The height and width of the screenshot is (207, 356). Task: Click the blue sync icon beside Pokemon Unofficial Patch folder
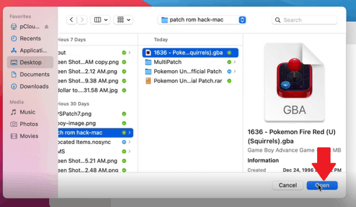(x=229, y=71)
